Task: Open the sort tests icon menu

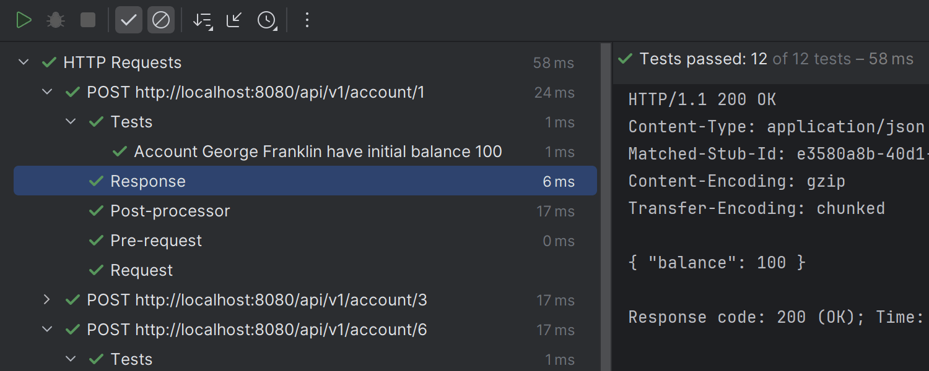Action: pos(203,20)
